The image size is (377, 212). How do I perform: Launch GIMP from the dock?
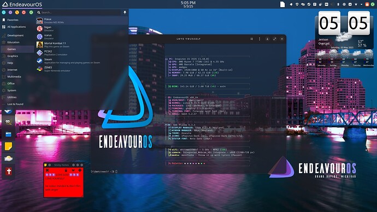click(x=8, y=122)
